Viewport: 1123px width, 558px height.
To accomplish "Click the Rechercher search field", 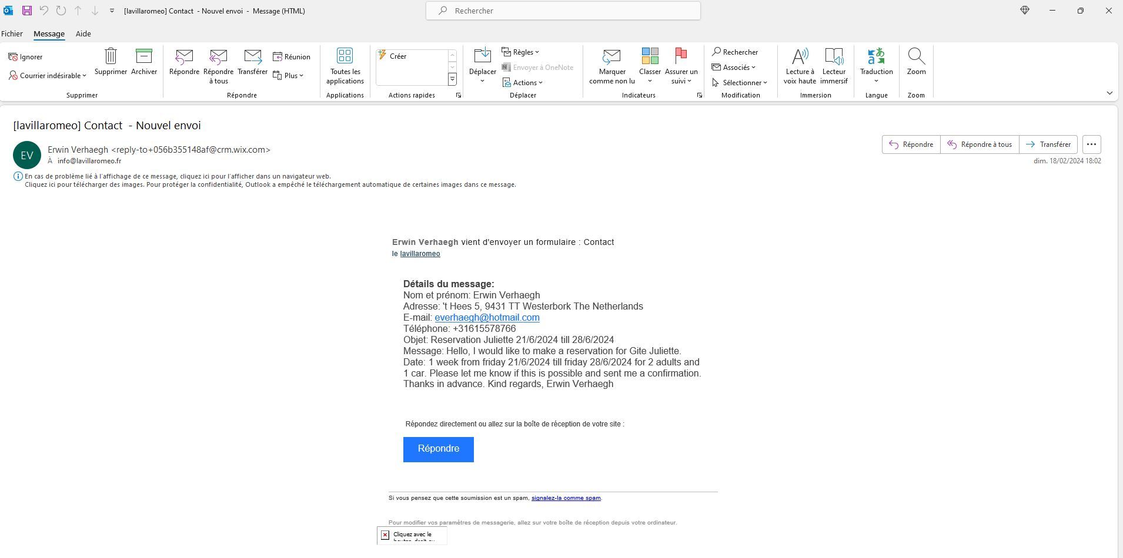I will pyautogui.click(x=563, y=11).
